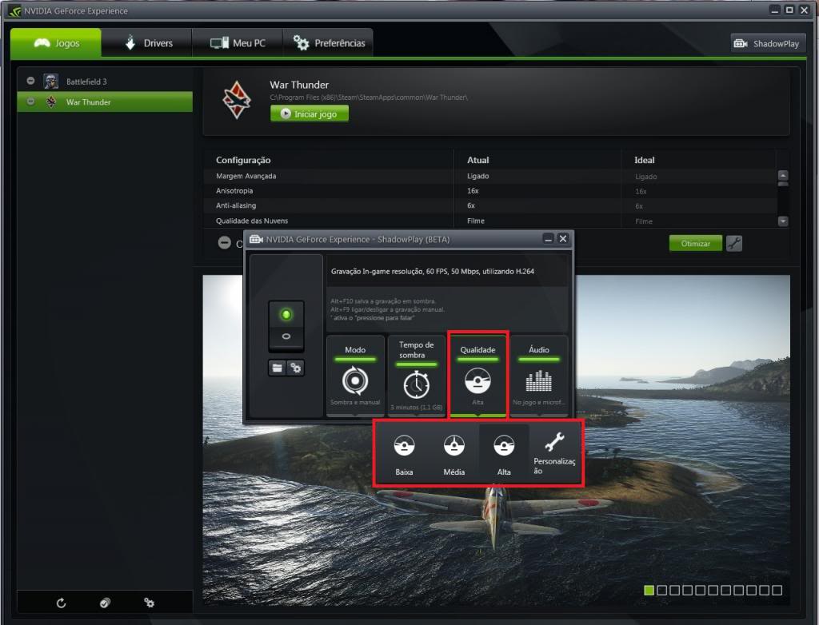Click the refresh icon at sidebar bottom
Screen dimensions: 819x625
(x=61, y=603)
